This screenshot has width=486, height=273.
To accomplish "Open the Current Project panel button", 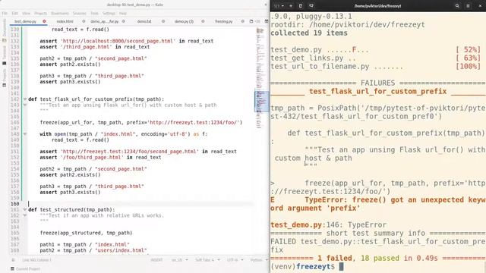I will click(x=25, y=269).
